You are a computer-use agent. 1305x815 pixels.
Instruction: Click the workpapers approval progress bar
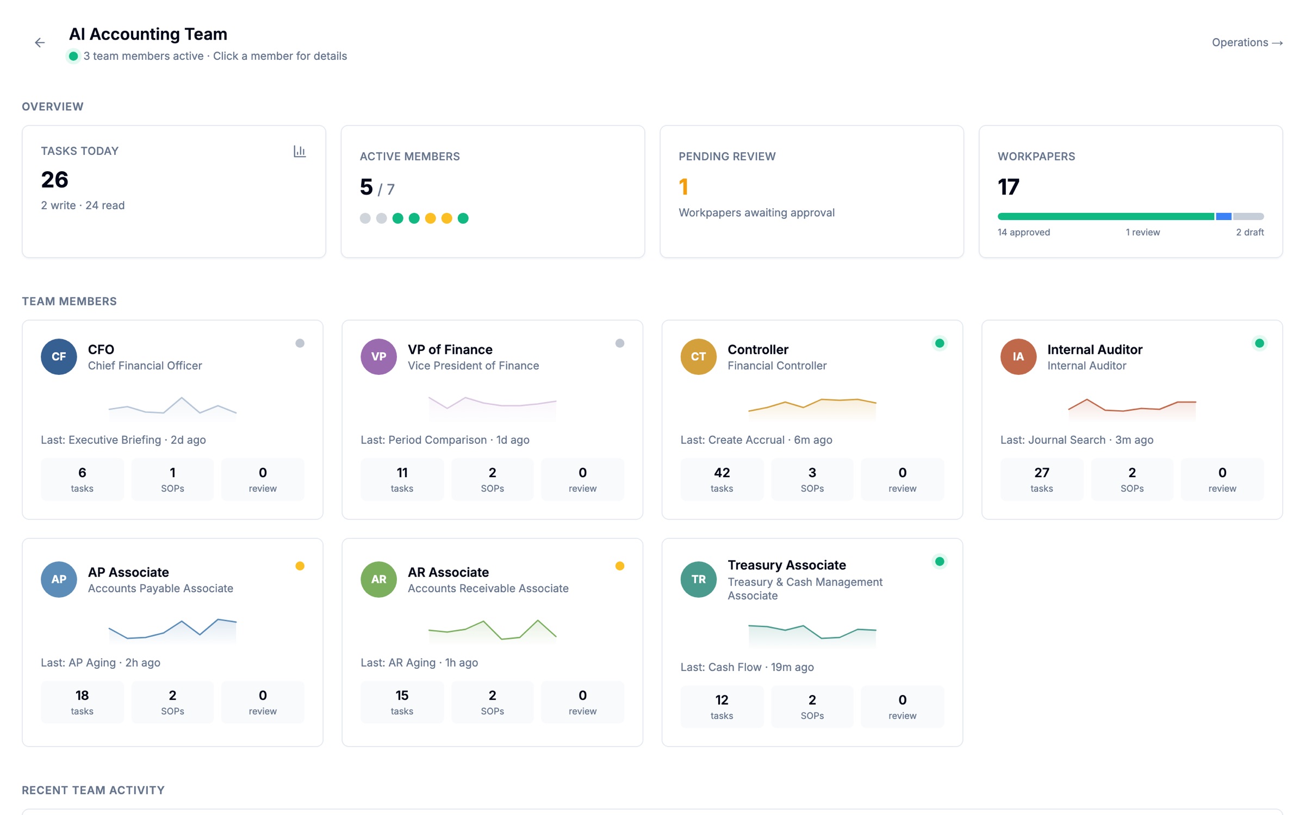point(1130,216)
